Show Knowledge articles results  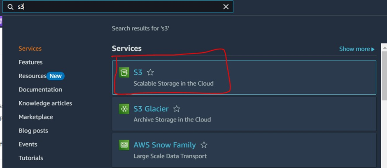click(45, 103)
